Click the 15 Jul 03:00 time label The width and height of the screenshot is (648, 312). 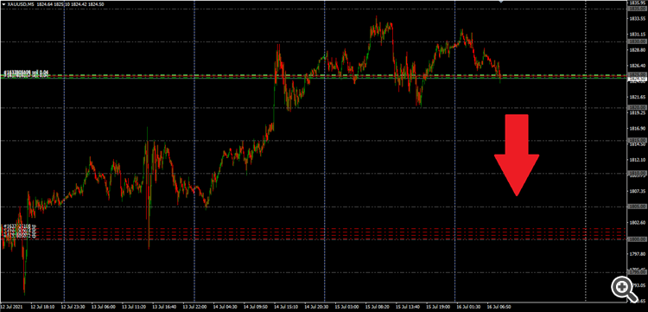(346, 308)
